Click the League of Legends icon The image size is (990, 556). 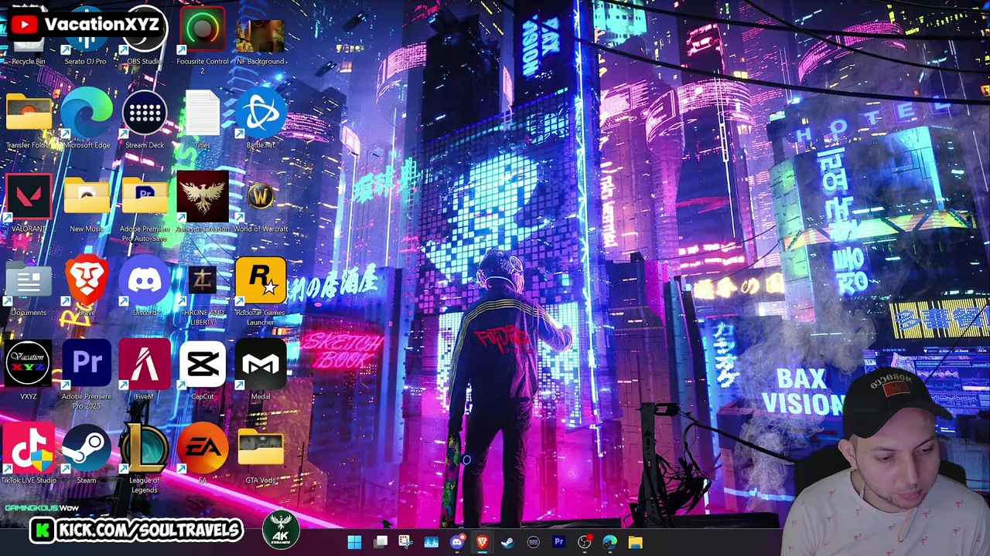pos(145,457)
